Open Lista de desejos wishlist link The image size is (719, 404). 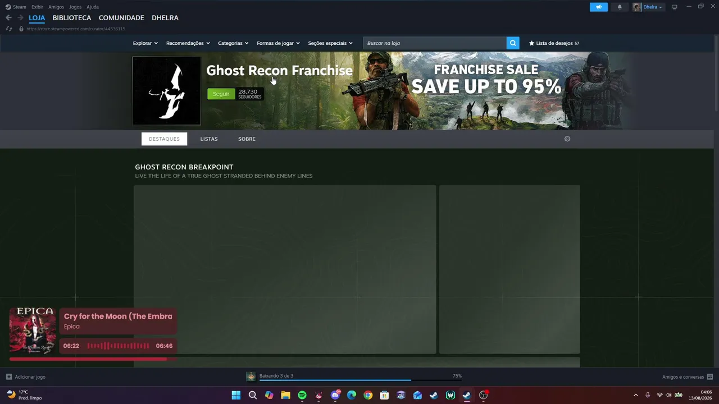(x=554, y=43)
